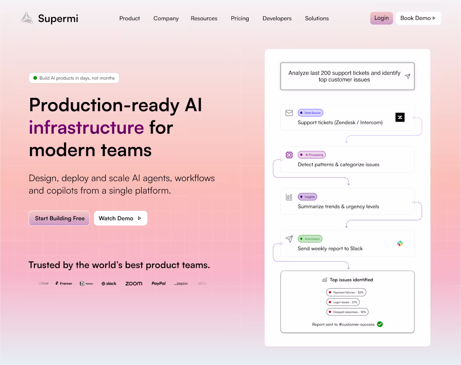This screenshot has width=461, height=365.
Task: Click the Notion logo
Action: (x=86, y=284)
